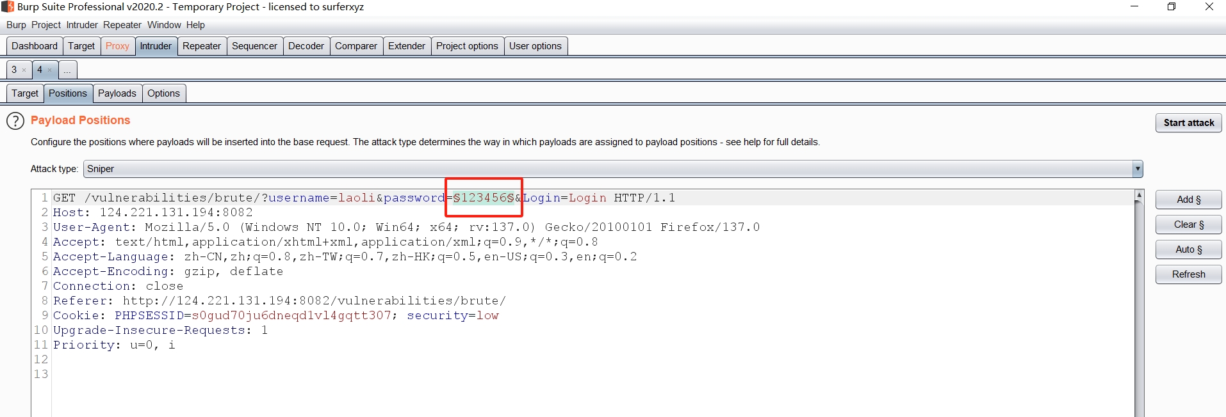
Task: Click the §123456§ payload position
Action: pos(484,198)
